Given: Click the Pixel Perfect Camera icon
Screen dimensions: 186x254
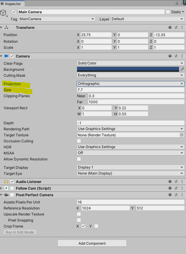Looking at the screenshot, I should click(x=6, y=195).
